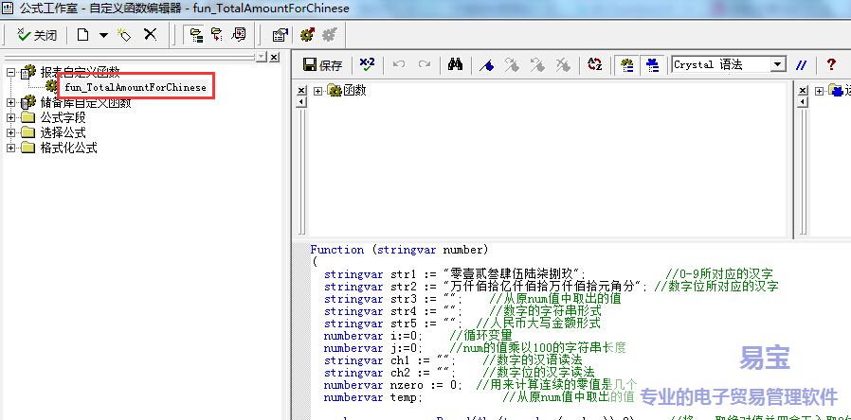Open help with the red question mark

(x=831, y=65)
